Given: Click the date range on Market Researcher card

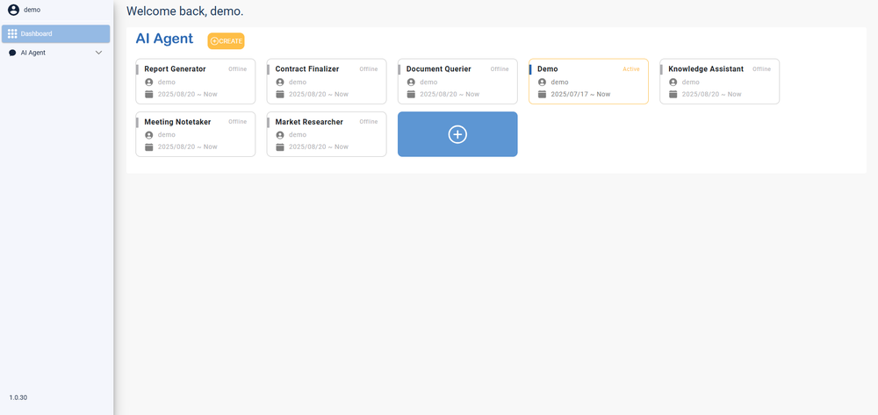Looking at the screenshot, I should point(319,147).
